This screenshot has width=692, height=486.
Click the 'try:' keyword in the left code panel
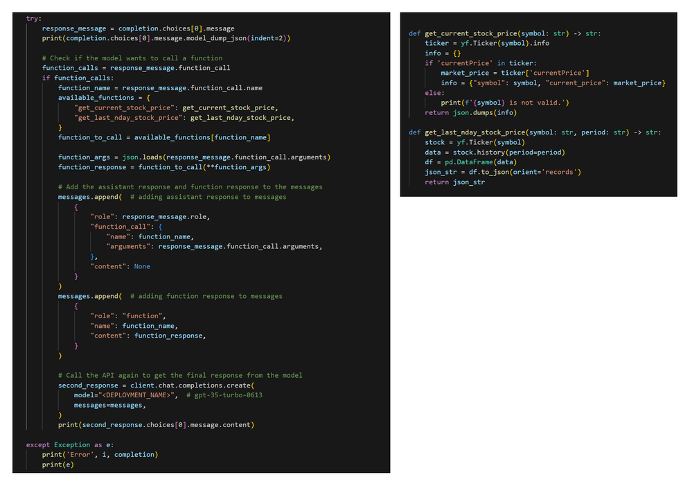(33, 18)
